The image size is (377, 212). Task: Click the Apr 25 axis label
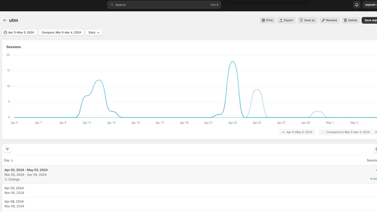pyautogui.click(x=257, y=122)
